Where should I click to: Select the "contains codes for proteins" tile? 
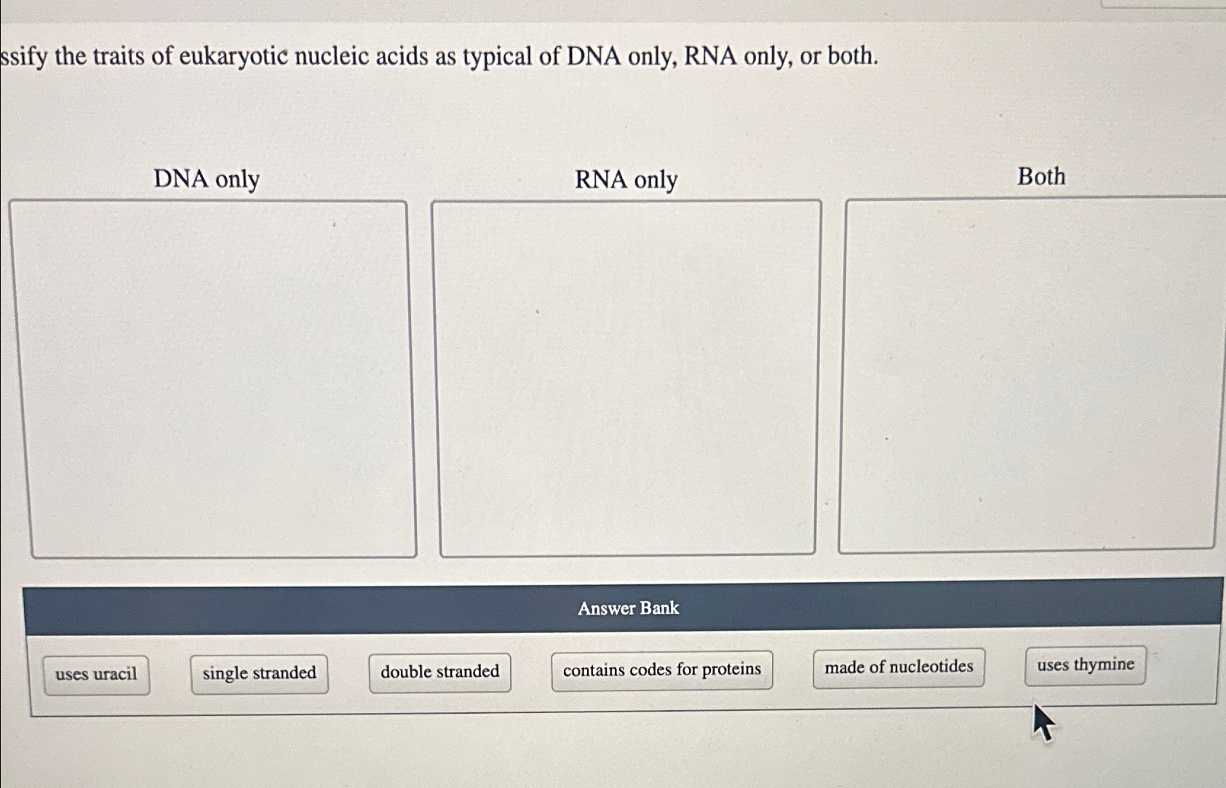[662, 668]
